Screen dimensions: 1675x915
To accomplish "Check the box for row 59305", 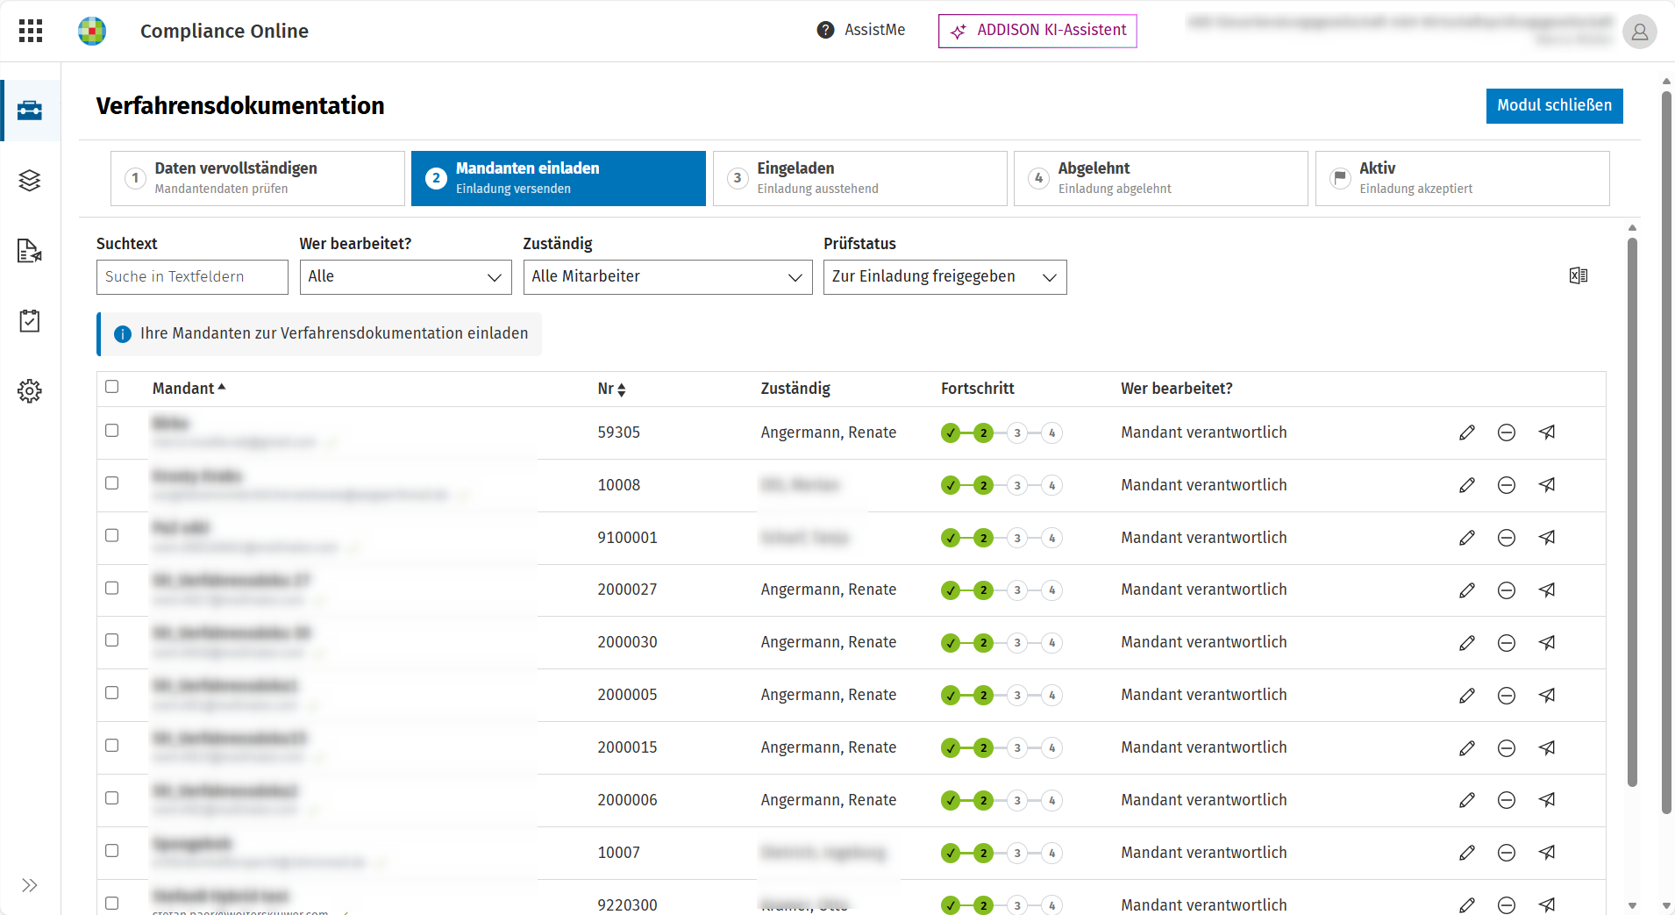I will point(112,431).
